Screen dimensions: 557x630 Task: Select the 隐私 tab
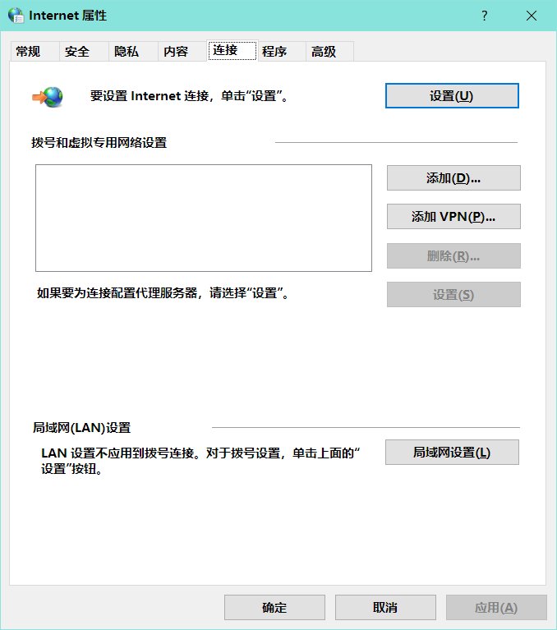pos(133,52)
